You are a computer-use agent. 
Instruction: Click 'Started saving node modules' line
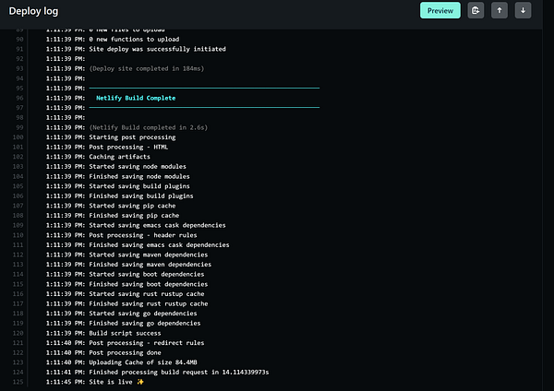[x=138, y=167]
